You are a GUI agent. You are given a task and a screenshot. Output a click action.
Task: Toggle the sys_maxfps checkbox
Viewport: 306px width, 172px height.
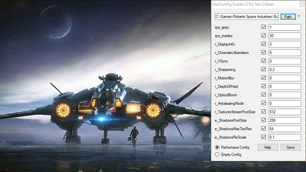263,35
